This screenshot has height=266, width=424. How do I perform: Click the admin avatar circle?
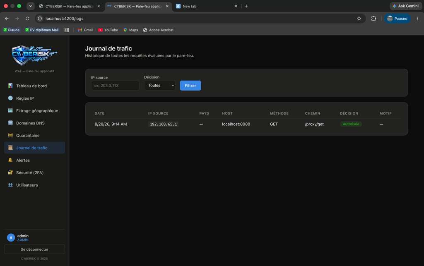point(11,237)
